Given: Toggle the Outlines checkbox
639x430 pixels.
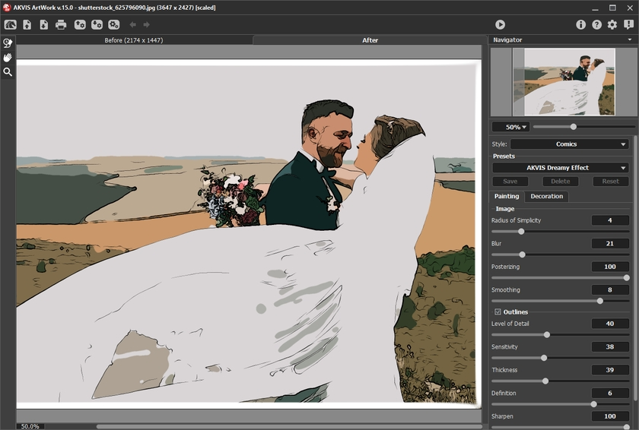Looking at the screenshot, I should tap(498, 312).
